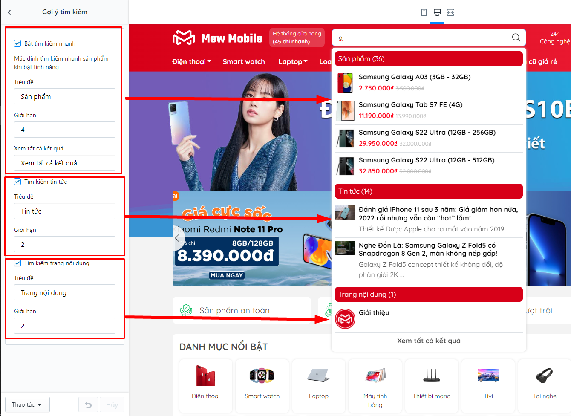Open Xem tất cả kết quả search link
Image resolution: width=571 pixels, height=416 pixels.
point(429,341)
